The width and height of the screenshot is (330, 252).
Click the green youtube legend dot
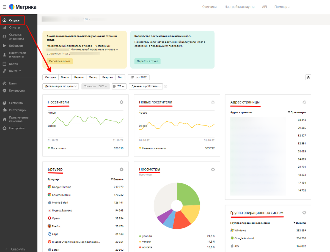pyautogui.click(x=140, y=236)
